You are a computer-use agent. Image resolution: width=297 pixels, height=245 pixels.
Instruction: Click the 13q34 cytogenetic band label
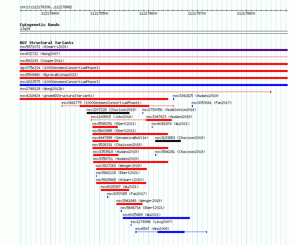tap(25, 29)
